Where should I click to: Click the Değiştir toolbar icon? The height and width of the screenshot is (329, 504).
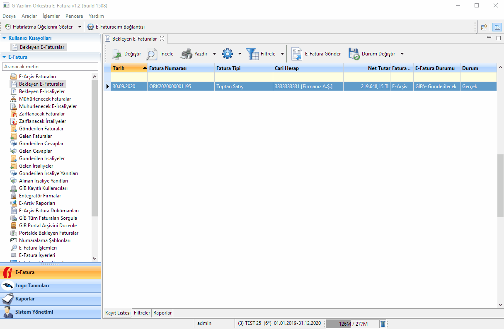point(118,54)
